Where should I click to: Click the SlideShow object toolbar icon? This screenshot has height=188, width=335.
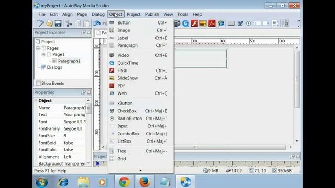[203, 23]
